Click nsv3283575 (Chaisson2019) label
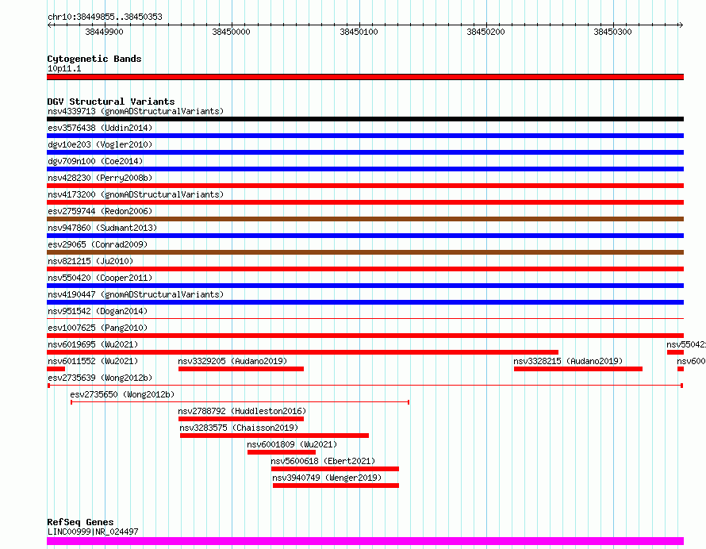Image resolution: width=706 pixels, height=549 pixels. pyautogui.click(x=239, y=428)
